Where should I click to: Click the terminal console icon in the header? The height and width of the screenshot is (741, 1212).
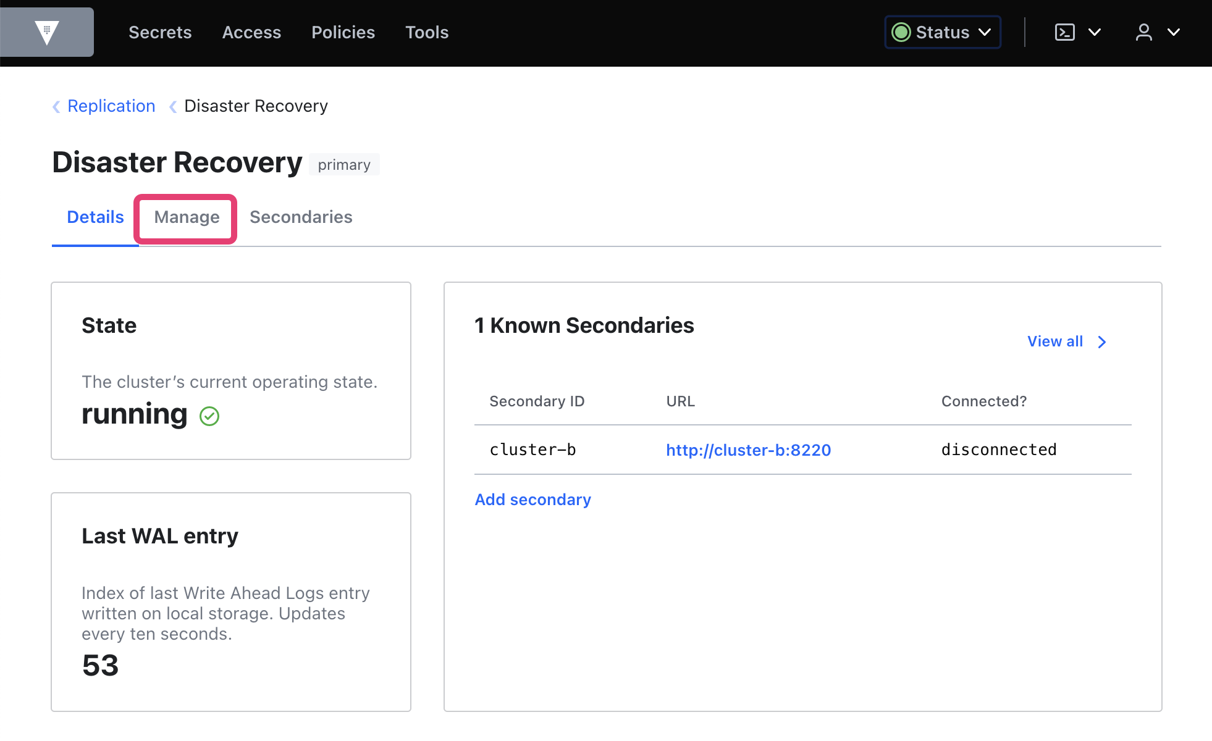tap(1064, 31)
